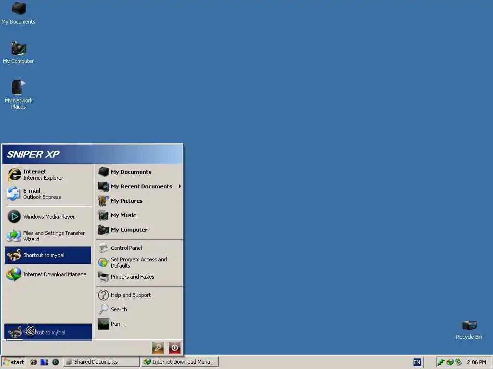Click the EN language bar indicator
The height and width of the screenshot is (369, 493).
pyautogui.click(x=417, y=362)
